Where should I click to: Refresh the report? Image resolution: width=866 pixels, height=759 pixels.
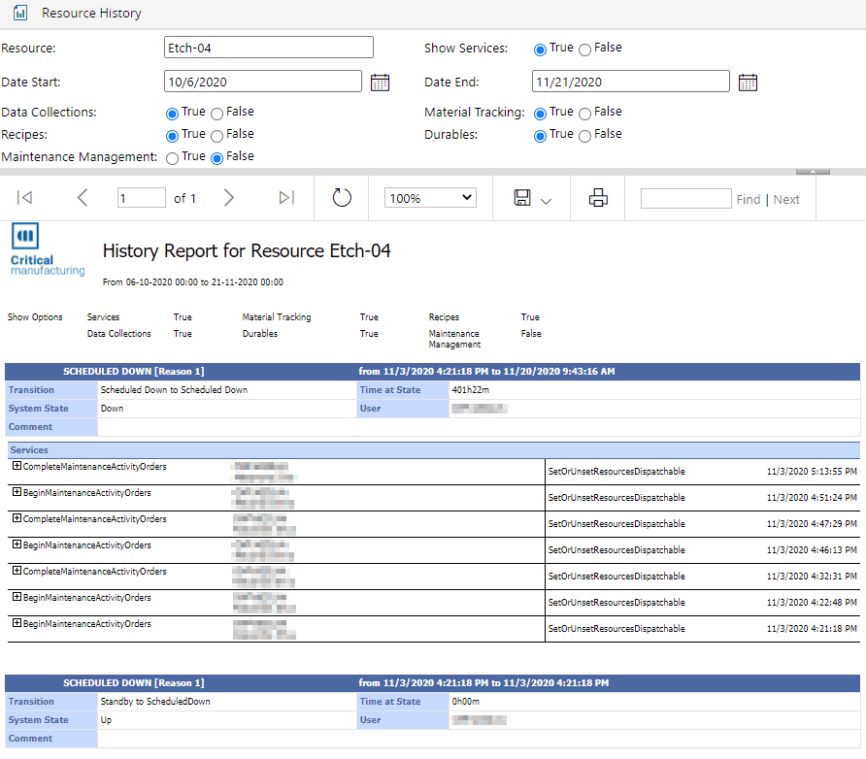(342, 198)
